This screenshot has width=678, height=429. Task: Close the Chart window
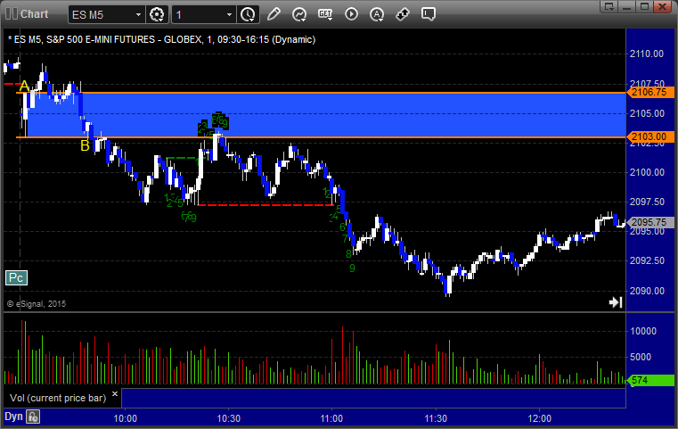[x=662, y=6]
